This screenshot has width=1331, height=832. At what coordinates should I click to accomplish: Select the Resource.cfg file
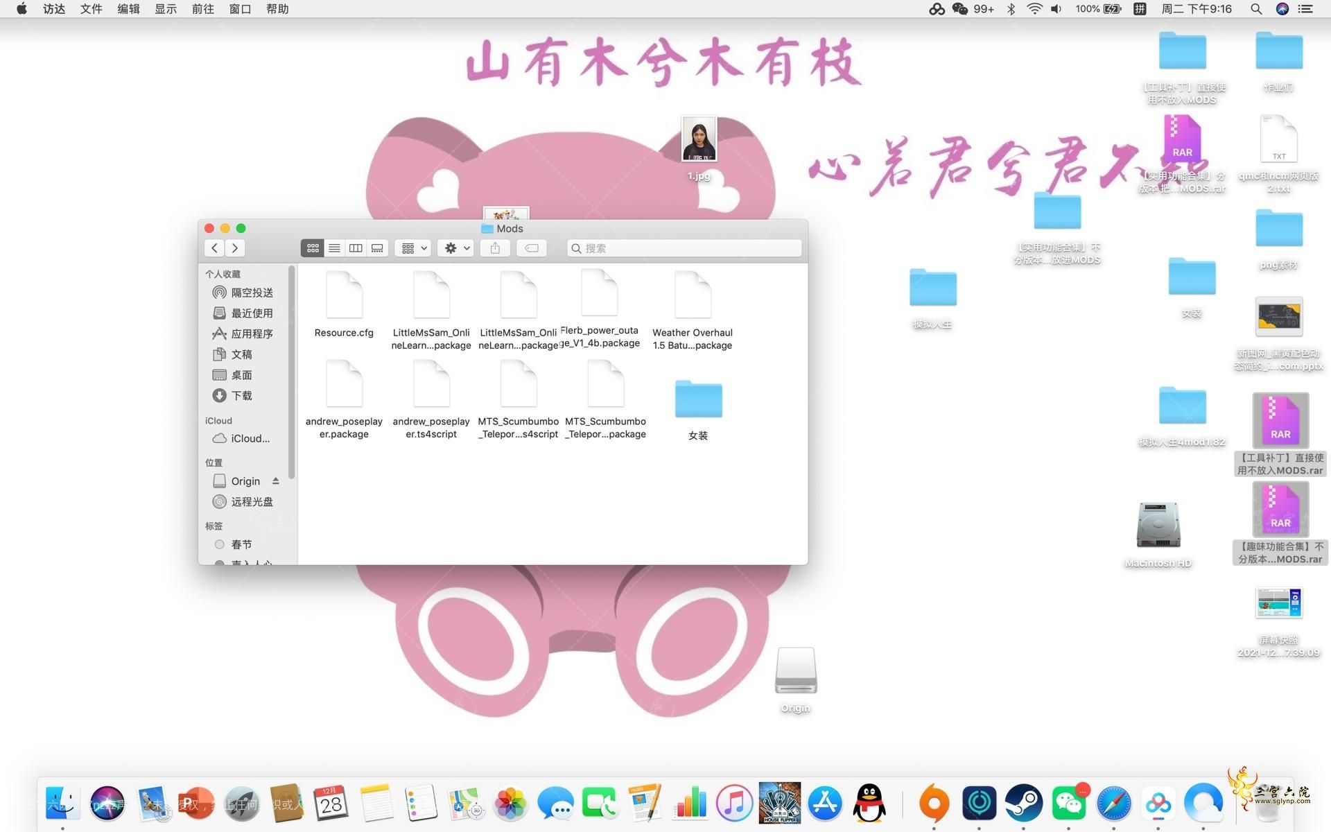[x=344, y=305]
